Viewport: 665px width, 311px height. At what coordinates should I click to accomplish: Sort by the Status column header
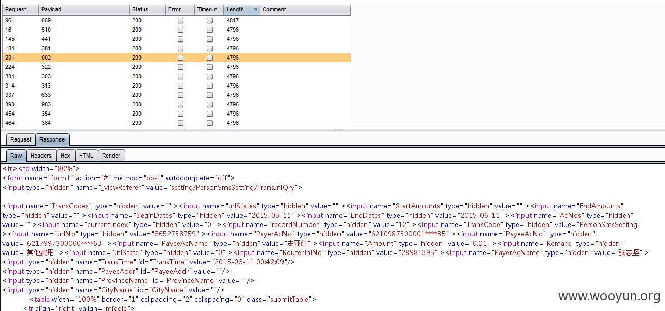[x=147, y=9]
